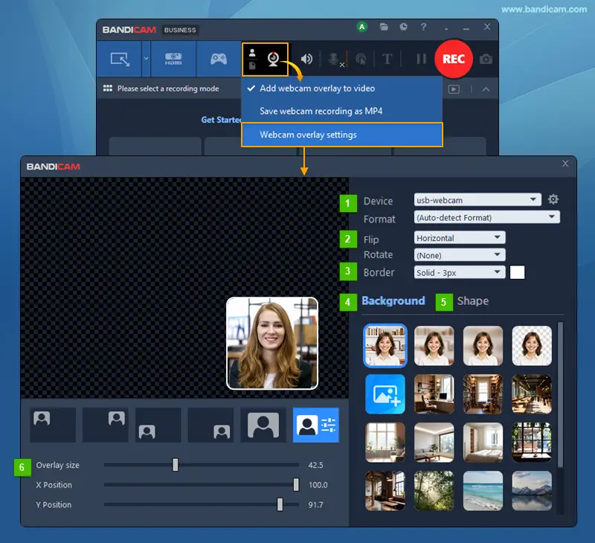Click the Get Started link
595x543 pixels.
[x=221, y=120]
